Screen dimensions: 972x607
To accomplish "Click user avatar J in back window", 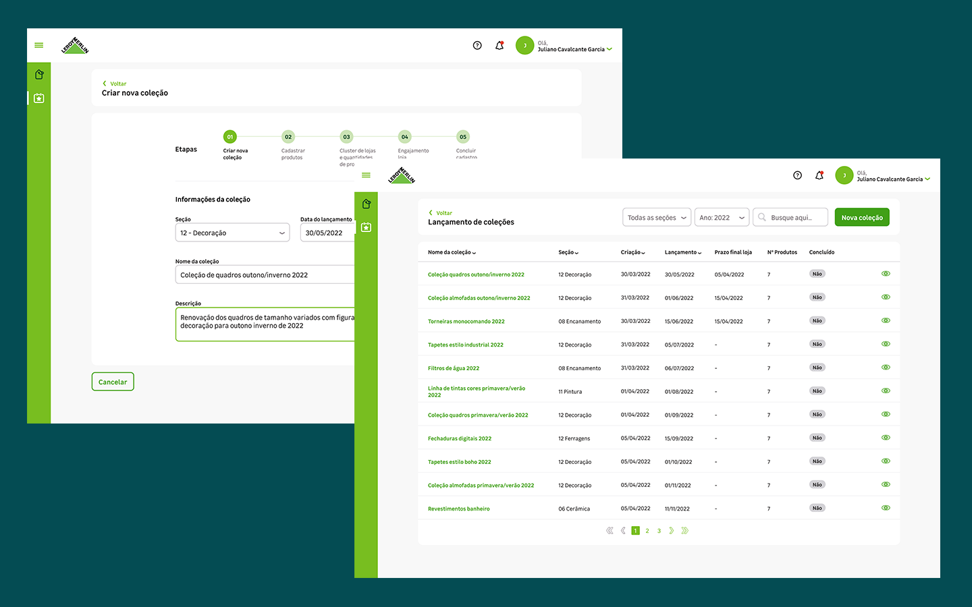I will tap(524, 45).
